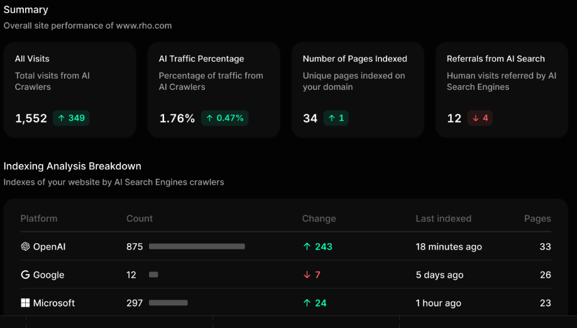This screenshot has width=577, height=328.
Task: Click the OpenAI count bar
Action: tap(197, 246)
